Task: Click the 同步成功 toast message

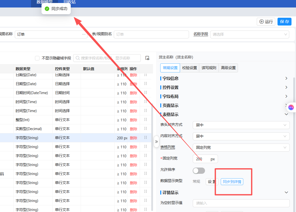Action: 56,9
